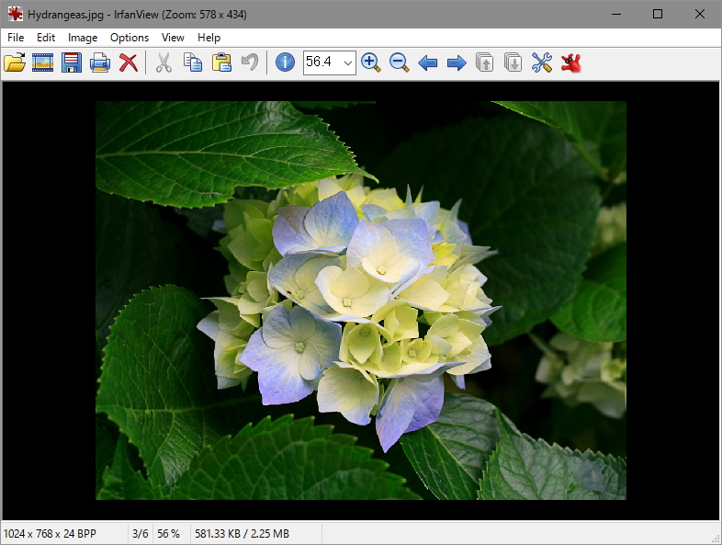Open the File menu
This screenshot has width=722, height=545.
coord(16,38)
